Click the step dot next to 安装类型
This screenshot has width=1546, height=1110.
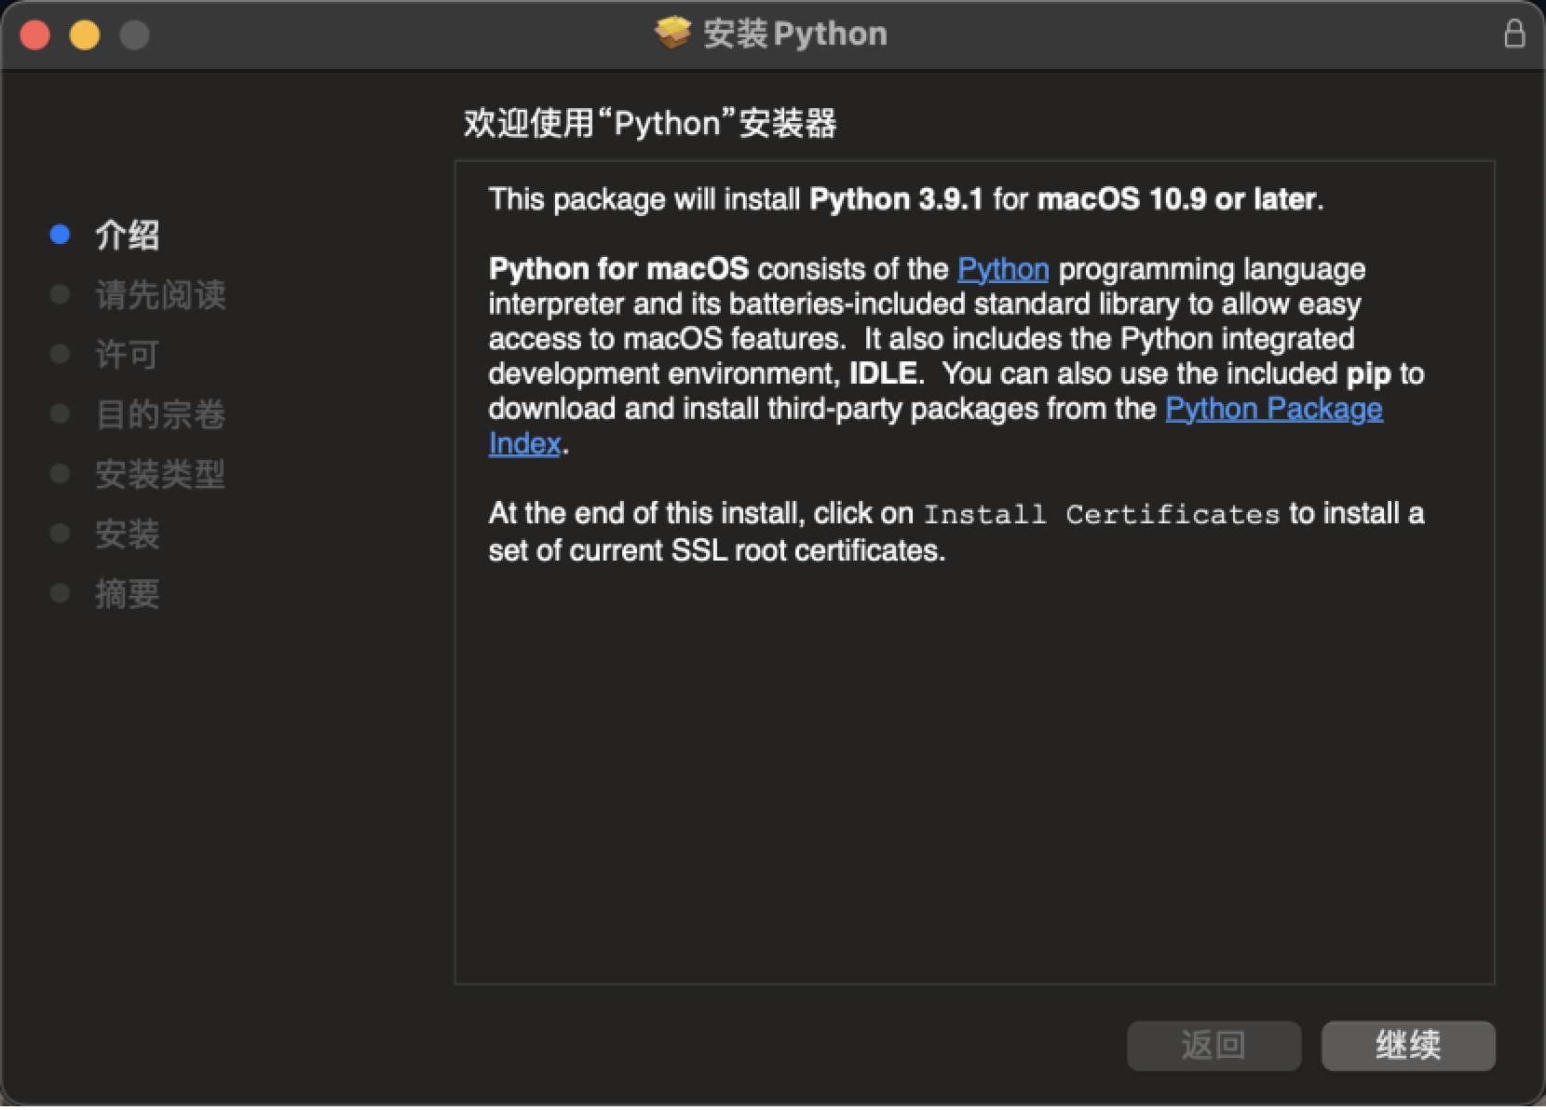point(61,474)
